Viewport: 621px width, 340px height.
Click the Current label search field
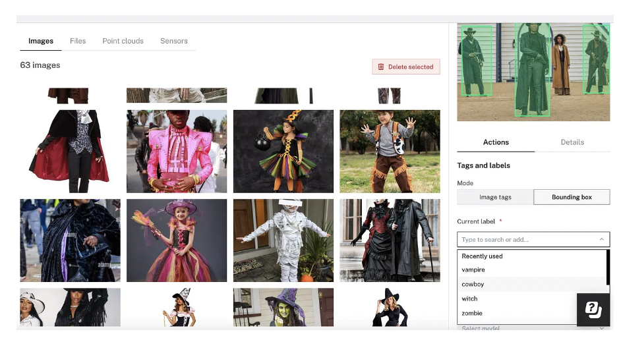533,239
